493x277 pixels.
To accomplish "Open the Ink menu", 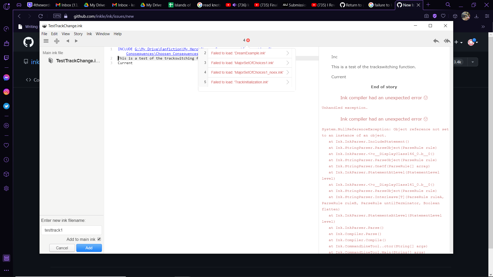I will [89, 34].
